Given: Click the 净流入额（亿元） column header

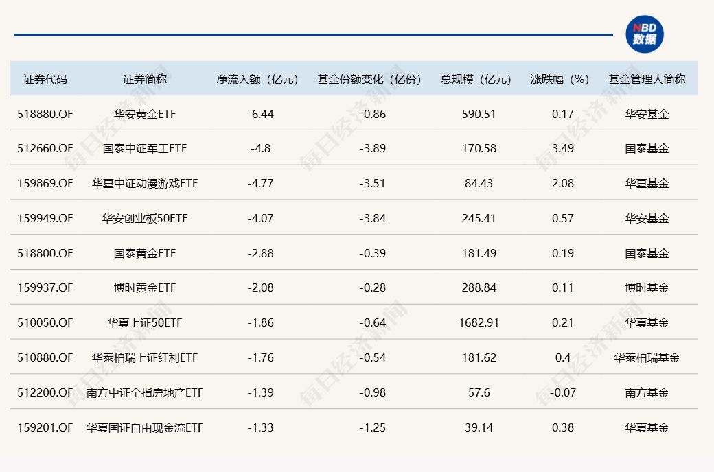Looking at the screenshot, I should (x=258, y=79).
